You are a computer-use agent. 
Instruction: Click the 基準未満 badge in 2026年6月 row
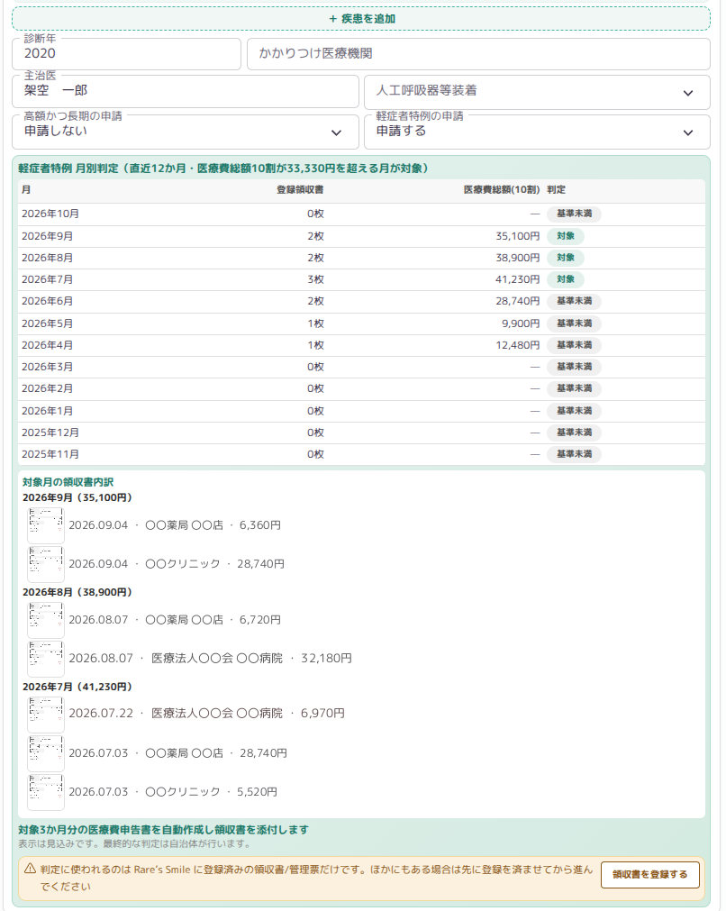pos(574,301)
